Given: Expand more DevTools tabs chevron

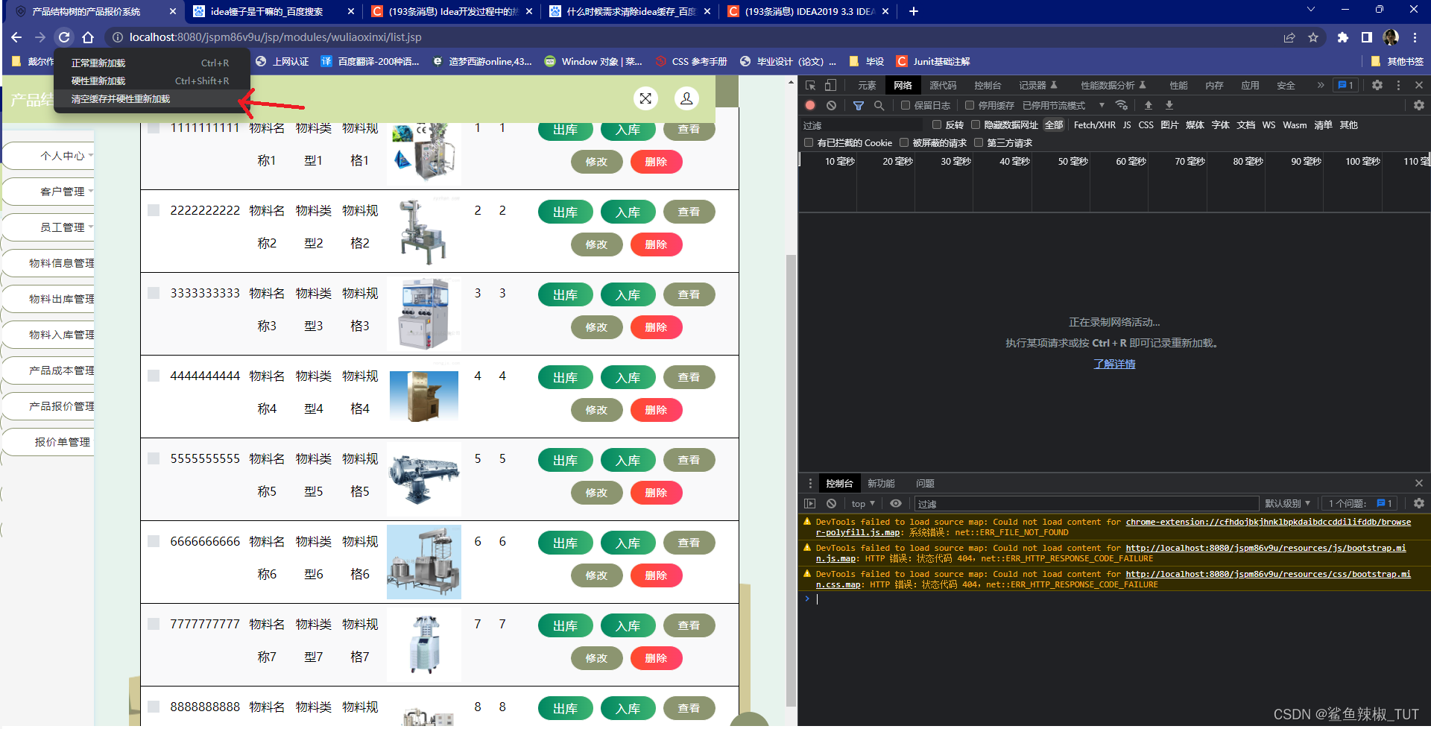Looking at the screenshot, I should 1321,86.
